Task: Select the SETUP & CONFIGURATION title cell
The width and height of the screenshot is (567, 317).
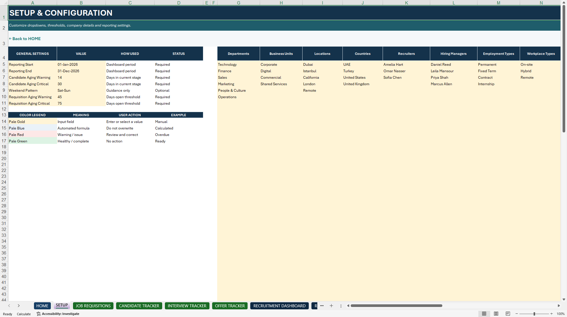Action: click(x=284, y=13)
